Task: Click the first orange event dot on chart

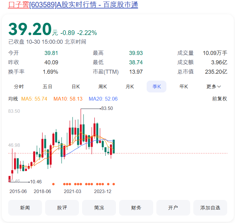Action: coord(53,184)
